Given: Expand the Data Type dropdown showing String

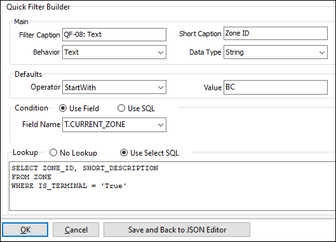Looking at the screenshot, I should (276, 52).
